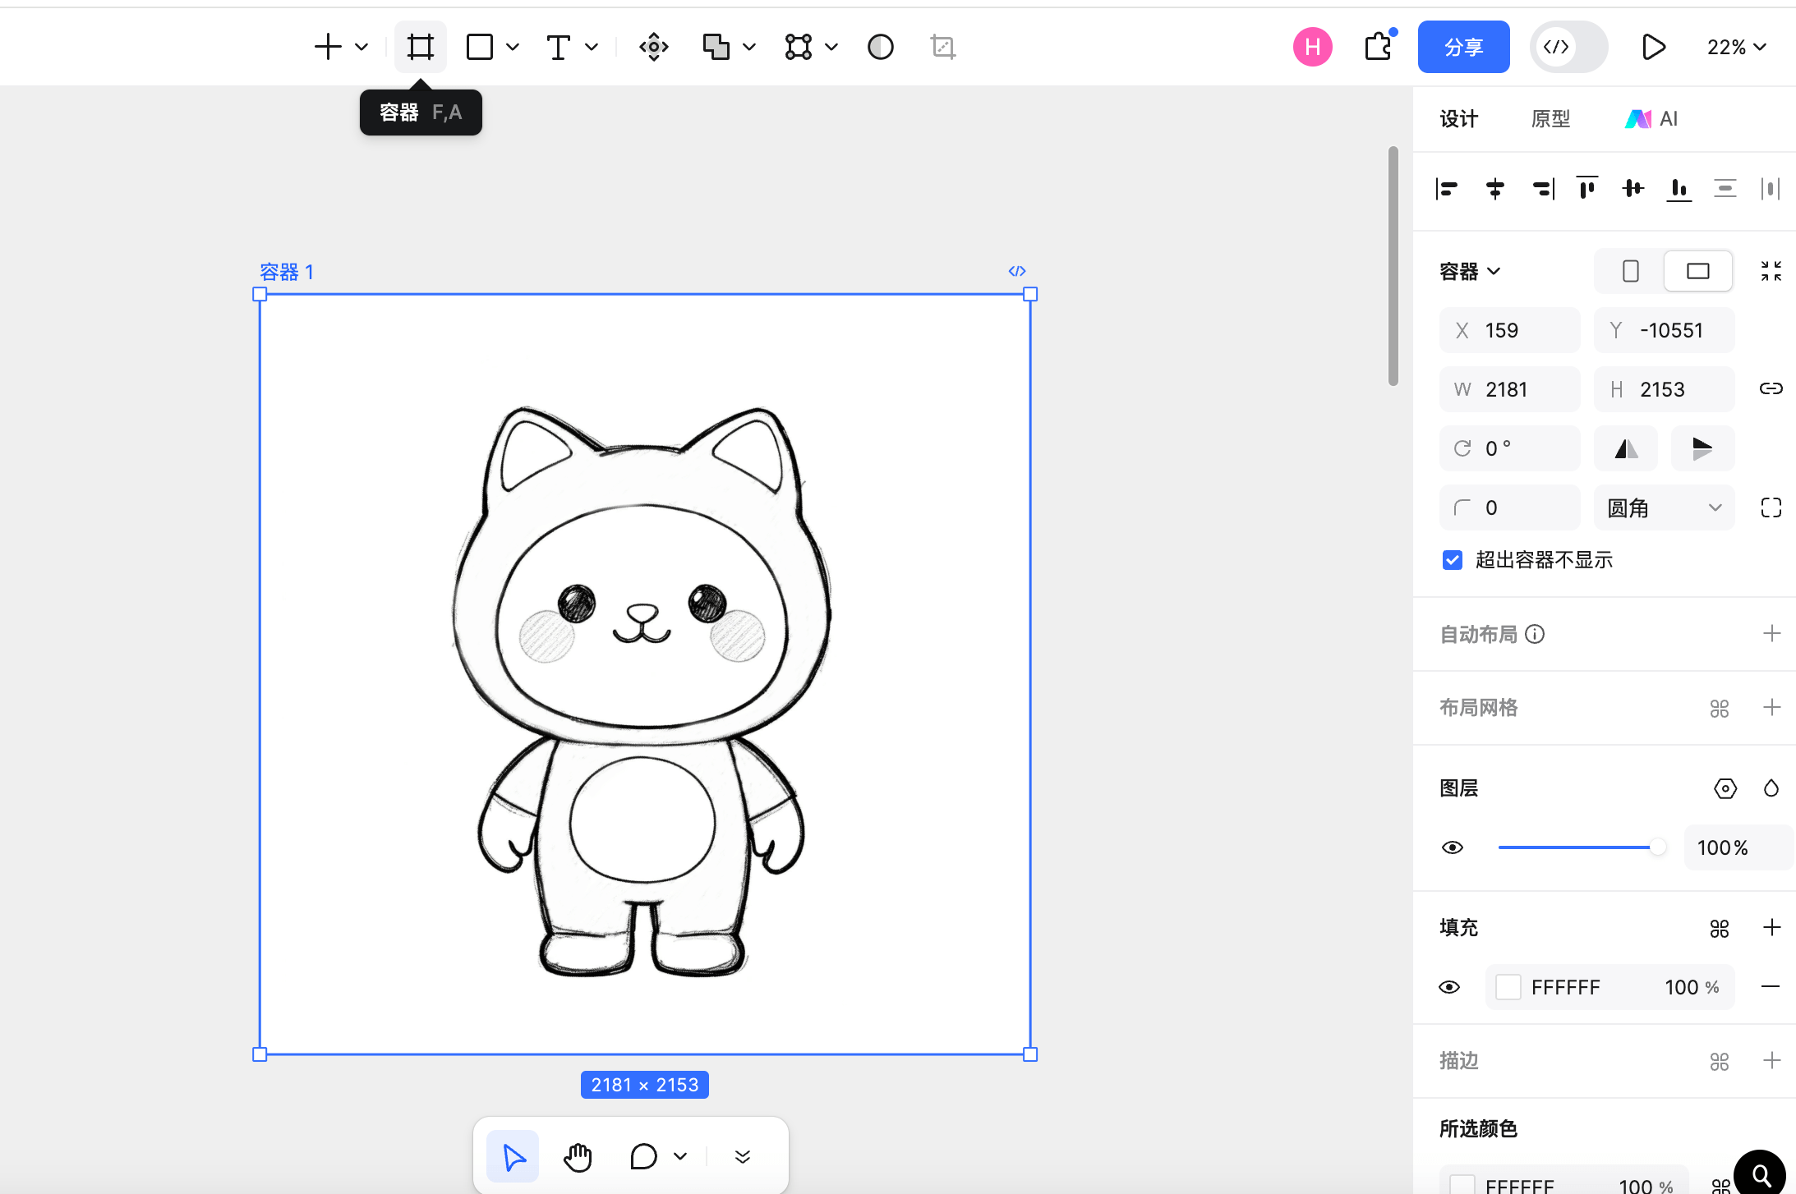Select the container frame tool
Viewport: 1796px width, 1194px height.
[x=420, y=47]
